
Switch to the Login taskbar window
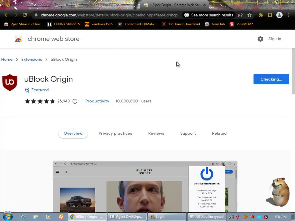coord(167,217)
